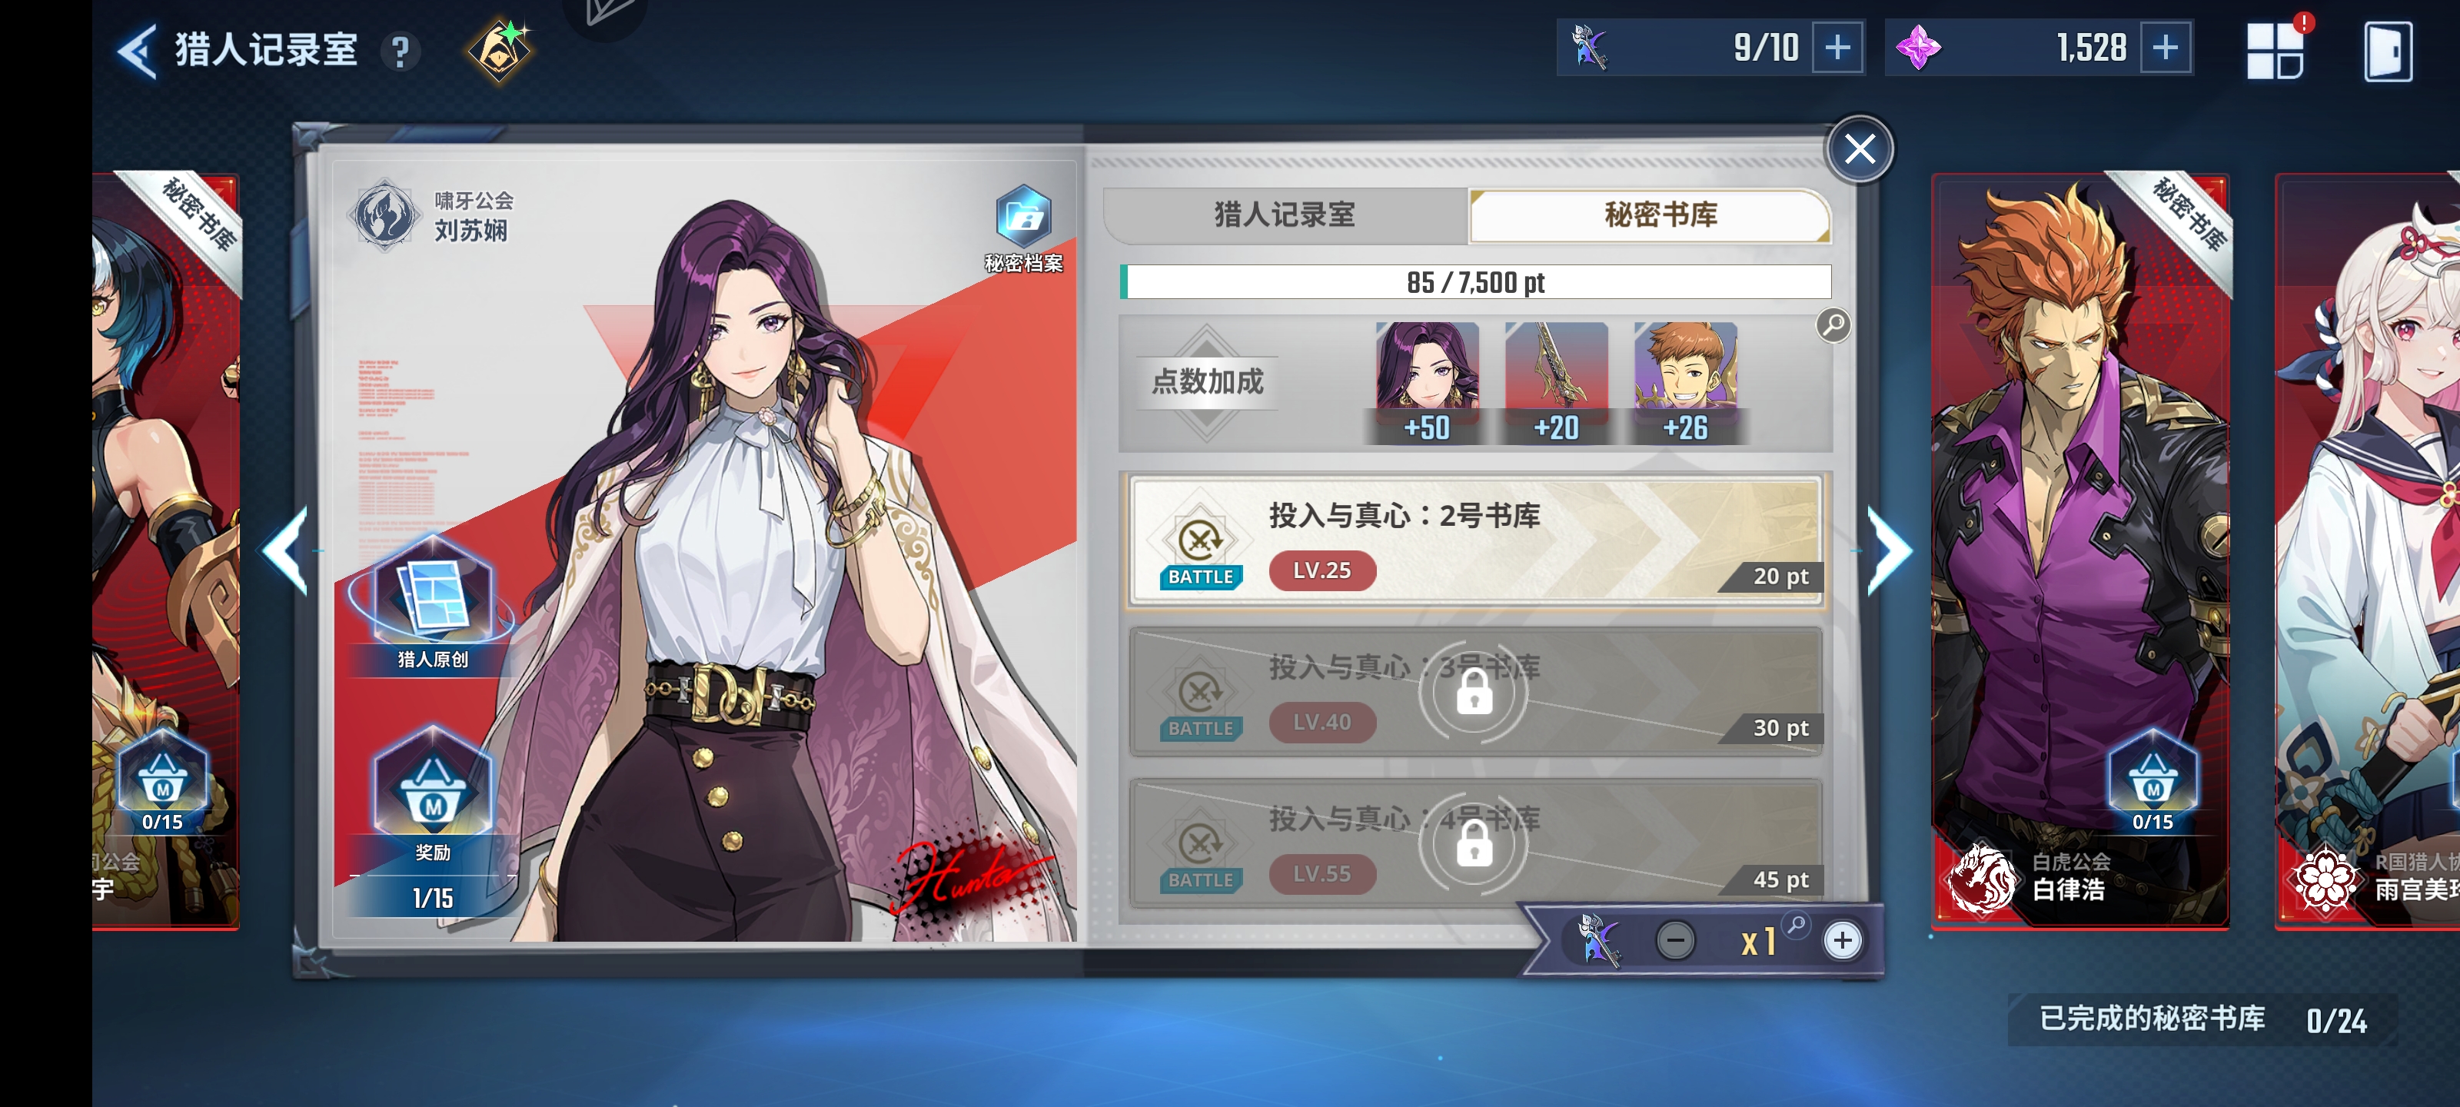
Task: Go to next hunter with right chevron
Action: 1890,552
